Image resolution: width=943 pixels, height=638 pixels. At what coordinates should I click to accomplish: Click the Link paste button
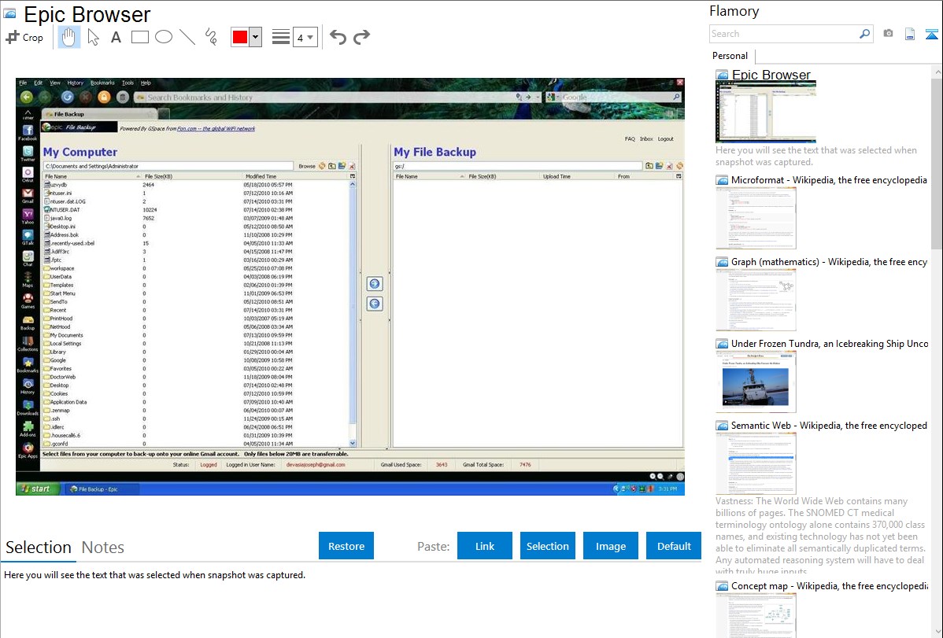[485, 546]
